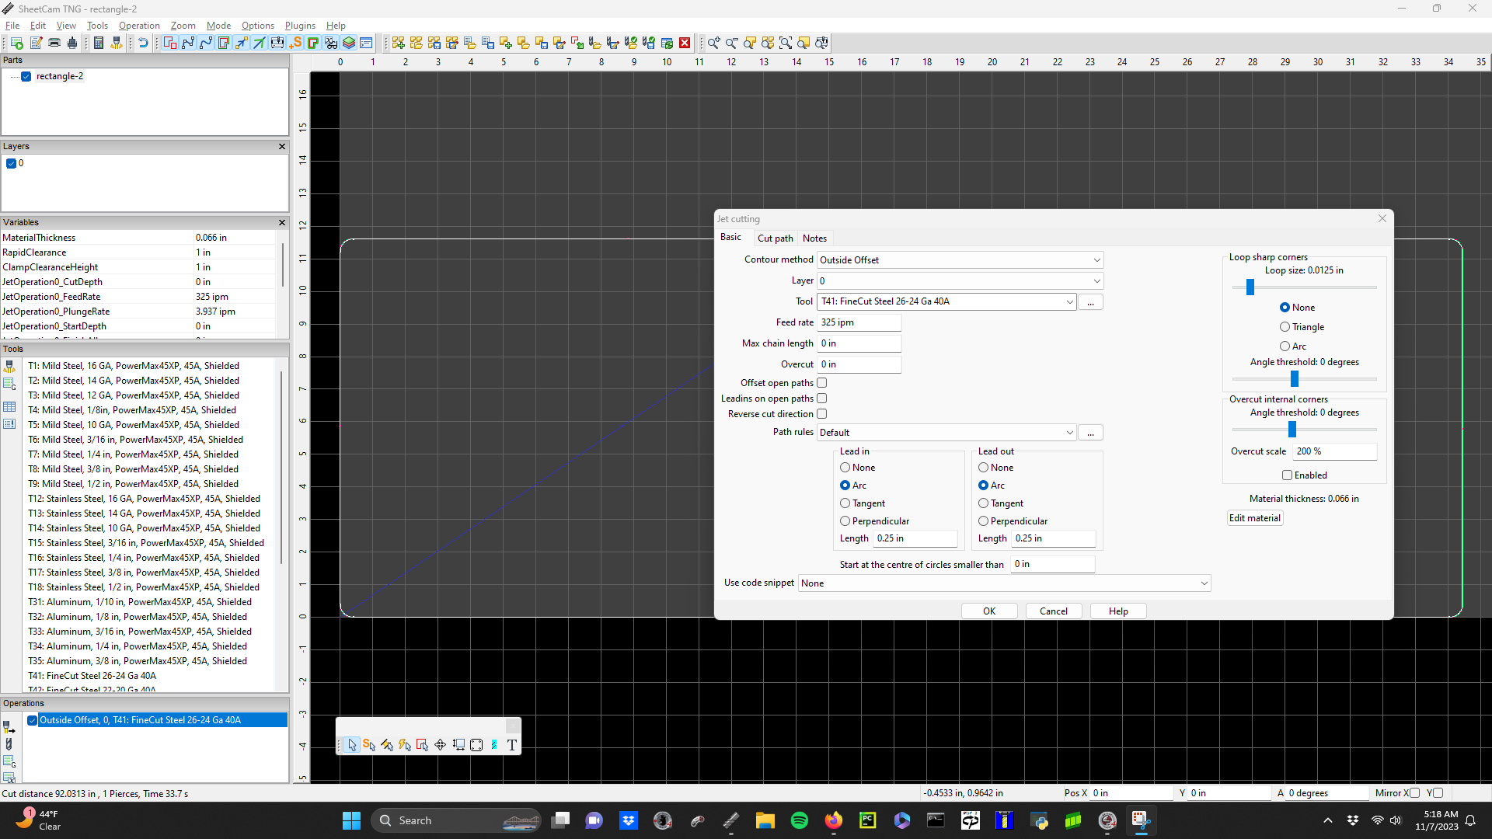Viewport: 1492px width, 839px height.
Task: Click the Undo arrow in the toolbar
Action: pos(143,43)
